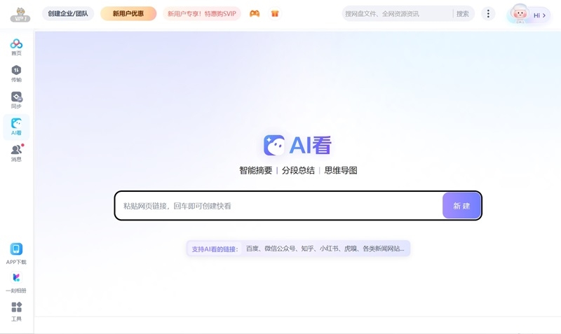Viewport: 561px width, 334px height.
Task: Click the 新用户优惠 button
Action: pos(128,13)
